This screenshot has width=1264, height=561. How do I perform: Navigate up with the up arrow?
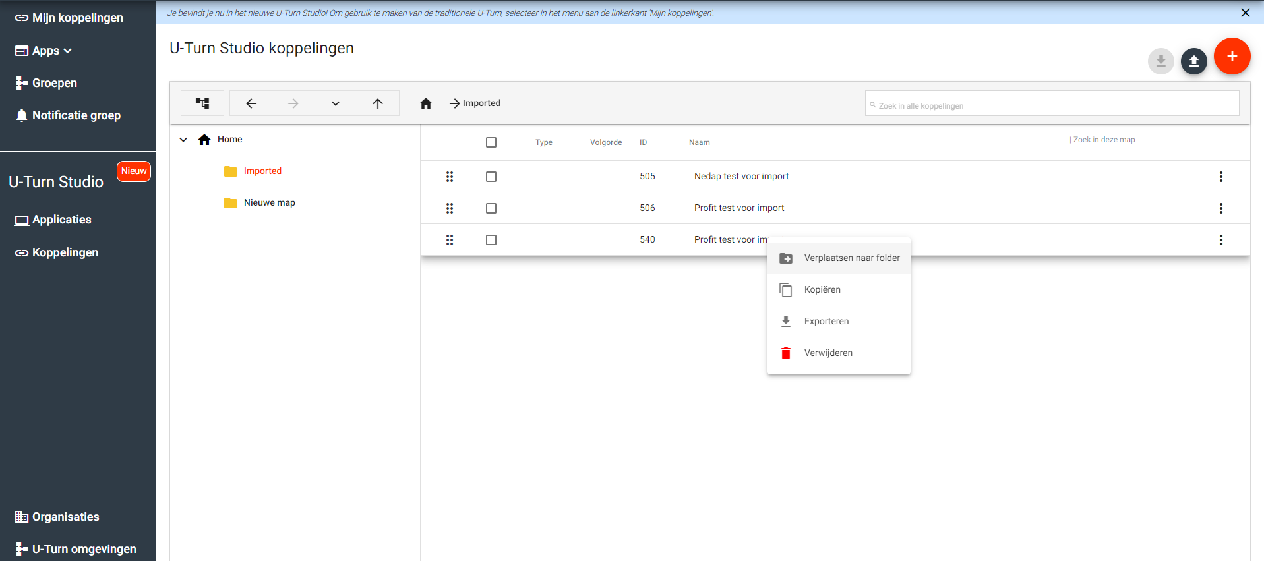click(378, 103)
